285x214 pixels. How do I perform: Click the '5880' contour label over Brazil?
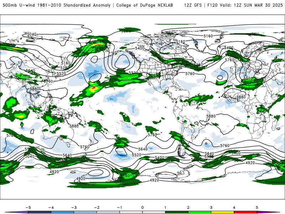point(211,116)
